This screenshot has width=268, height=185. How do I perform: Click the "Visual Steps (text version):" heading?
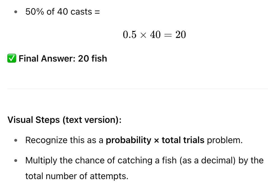(64, 120)
